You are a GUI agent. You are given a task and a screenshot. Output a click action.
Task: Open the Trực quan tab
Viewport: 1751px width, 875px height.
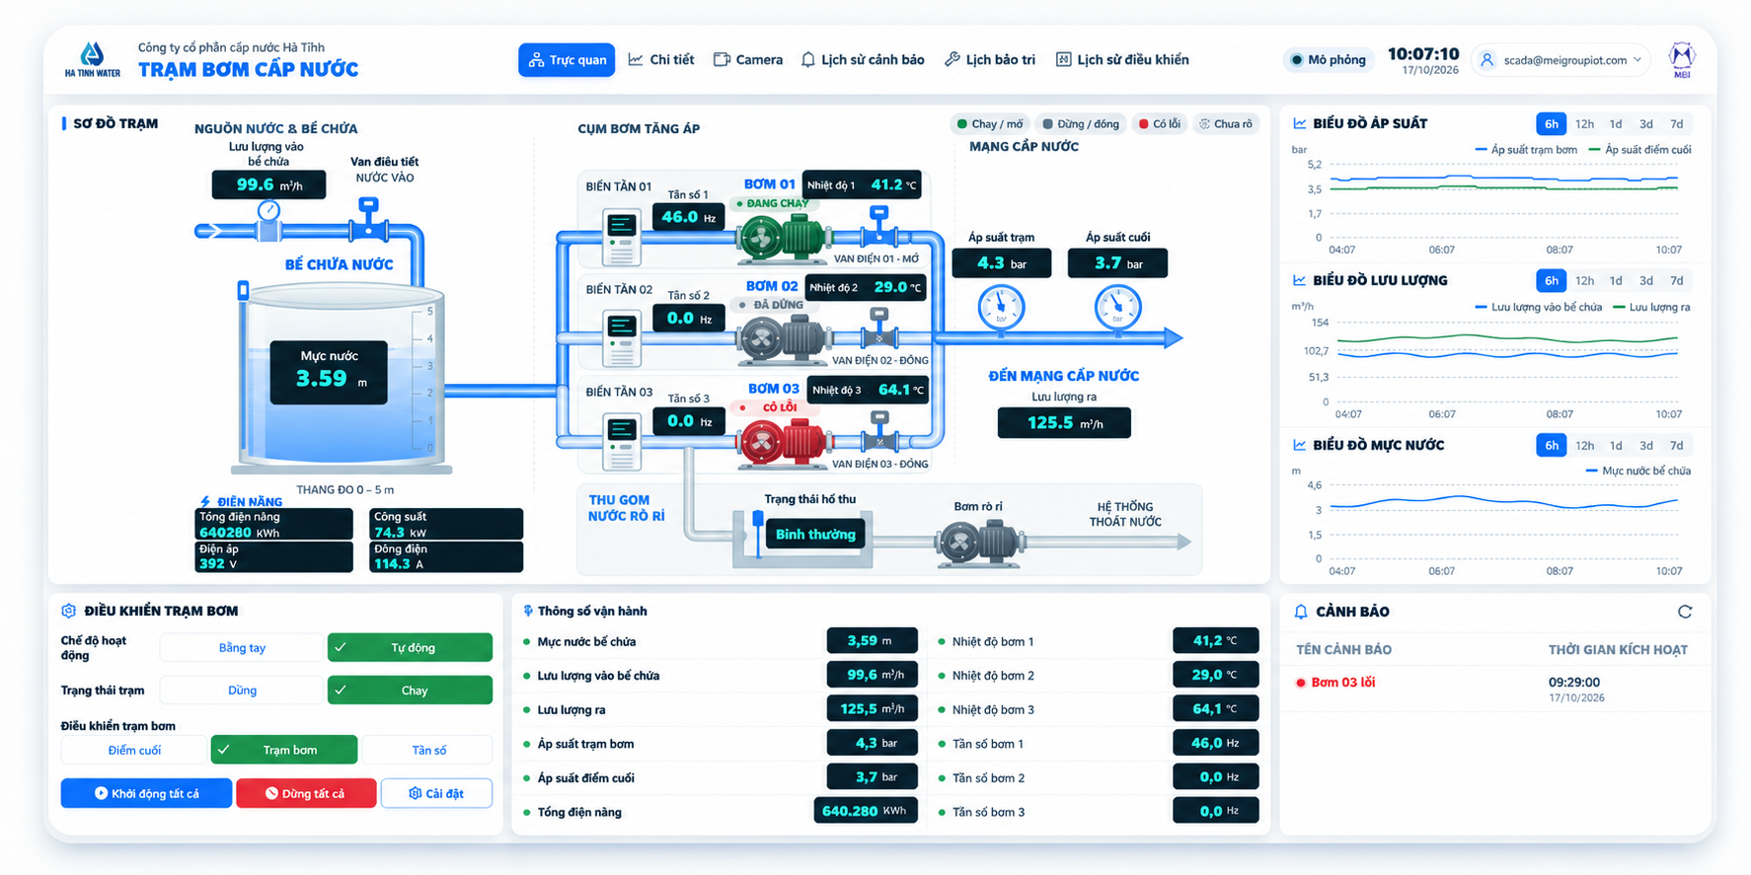(x=567, y=60)
